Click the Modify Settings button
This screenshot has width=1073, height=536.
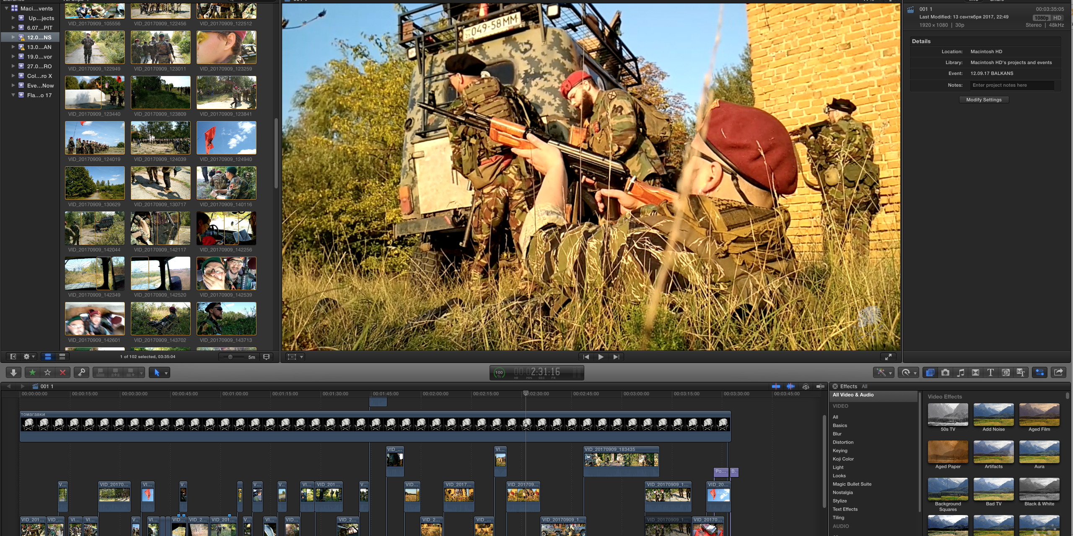pyautogui.click(x=984, y=100)
